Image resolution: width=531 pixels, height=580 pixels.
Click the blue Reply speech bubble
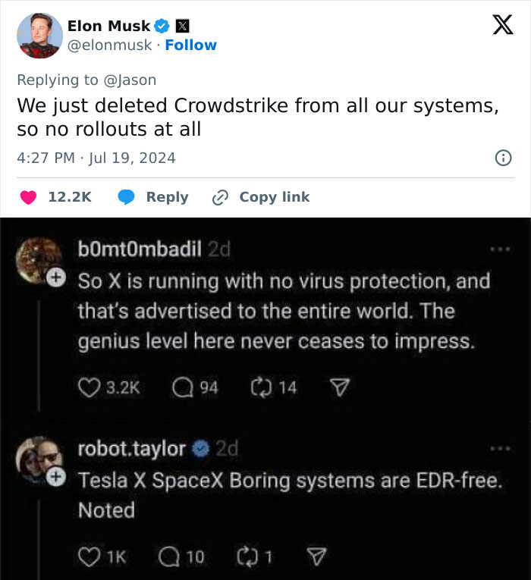pos(127,197)
